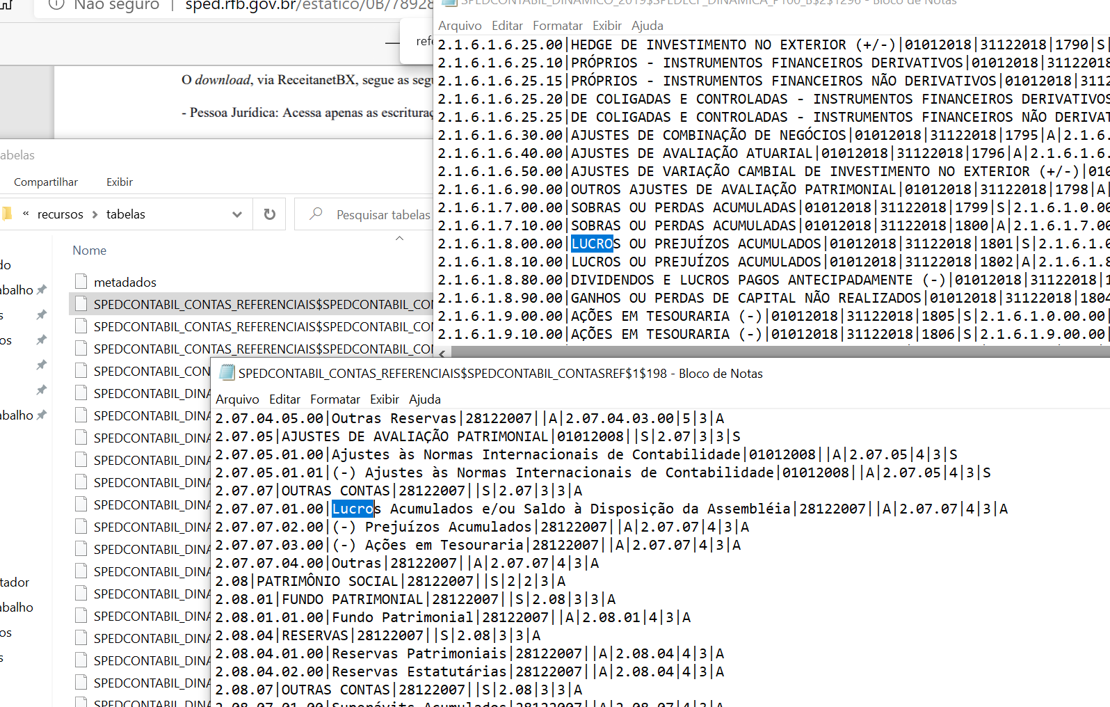Open Editar menu in the top Notepad window
1110x707 pixels.
click(507, 26)
